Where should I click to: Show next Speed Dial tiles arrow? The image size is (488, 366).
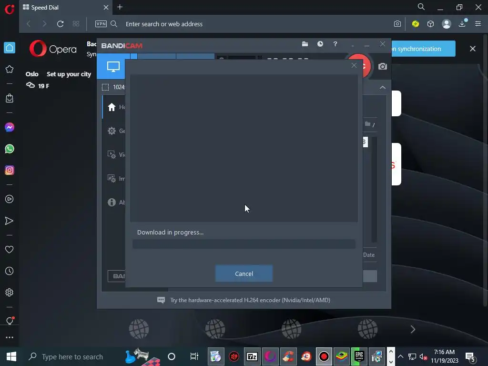[x=413, y=329]
